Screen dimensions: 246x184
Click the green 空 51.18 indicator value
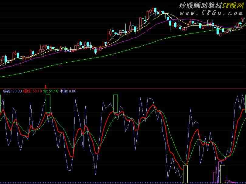pos(50,91)
